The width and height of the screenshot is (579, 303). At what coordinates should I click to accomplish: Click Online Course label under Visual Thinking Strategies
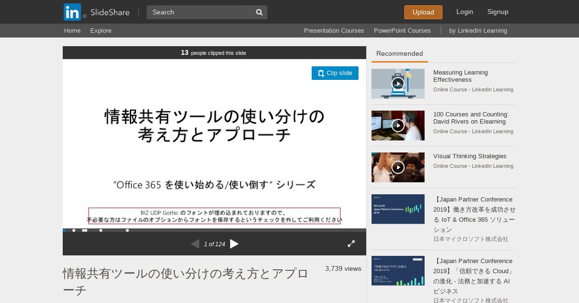point(473,166)
